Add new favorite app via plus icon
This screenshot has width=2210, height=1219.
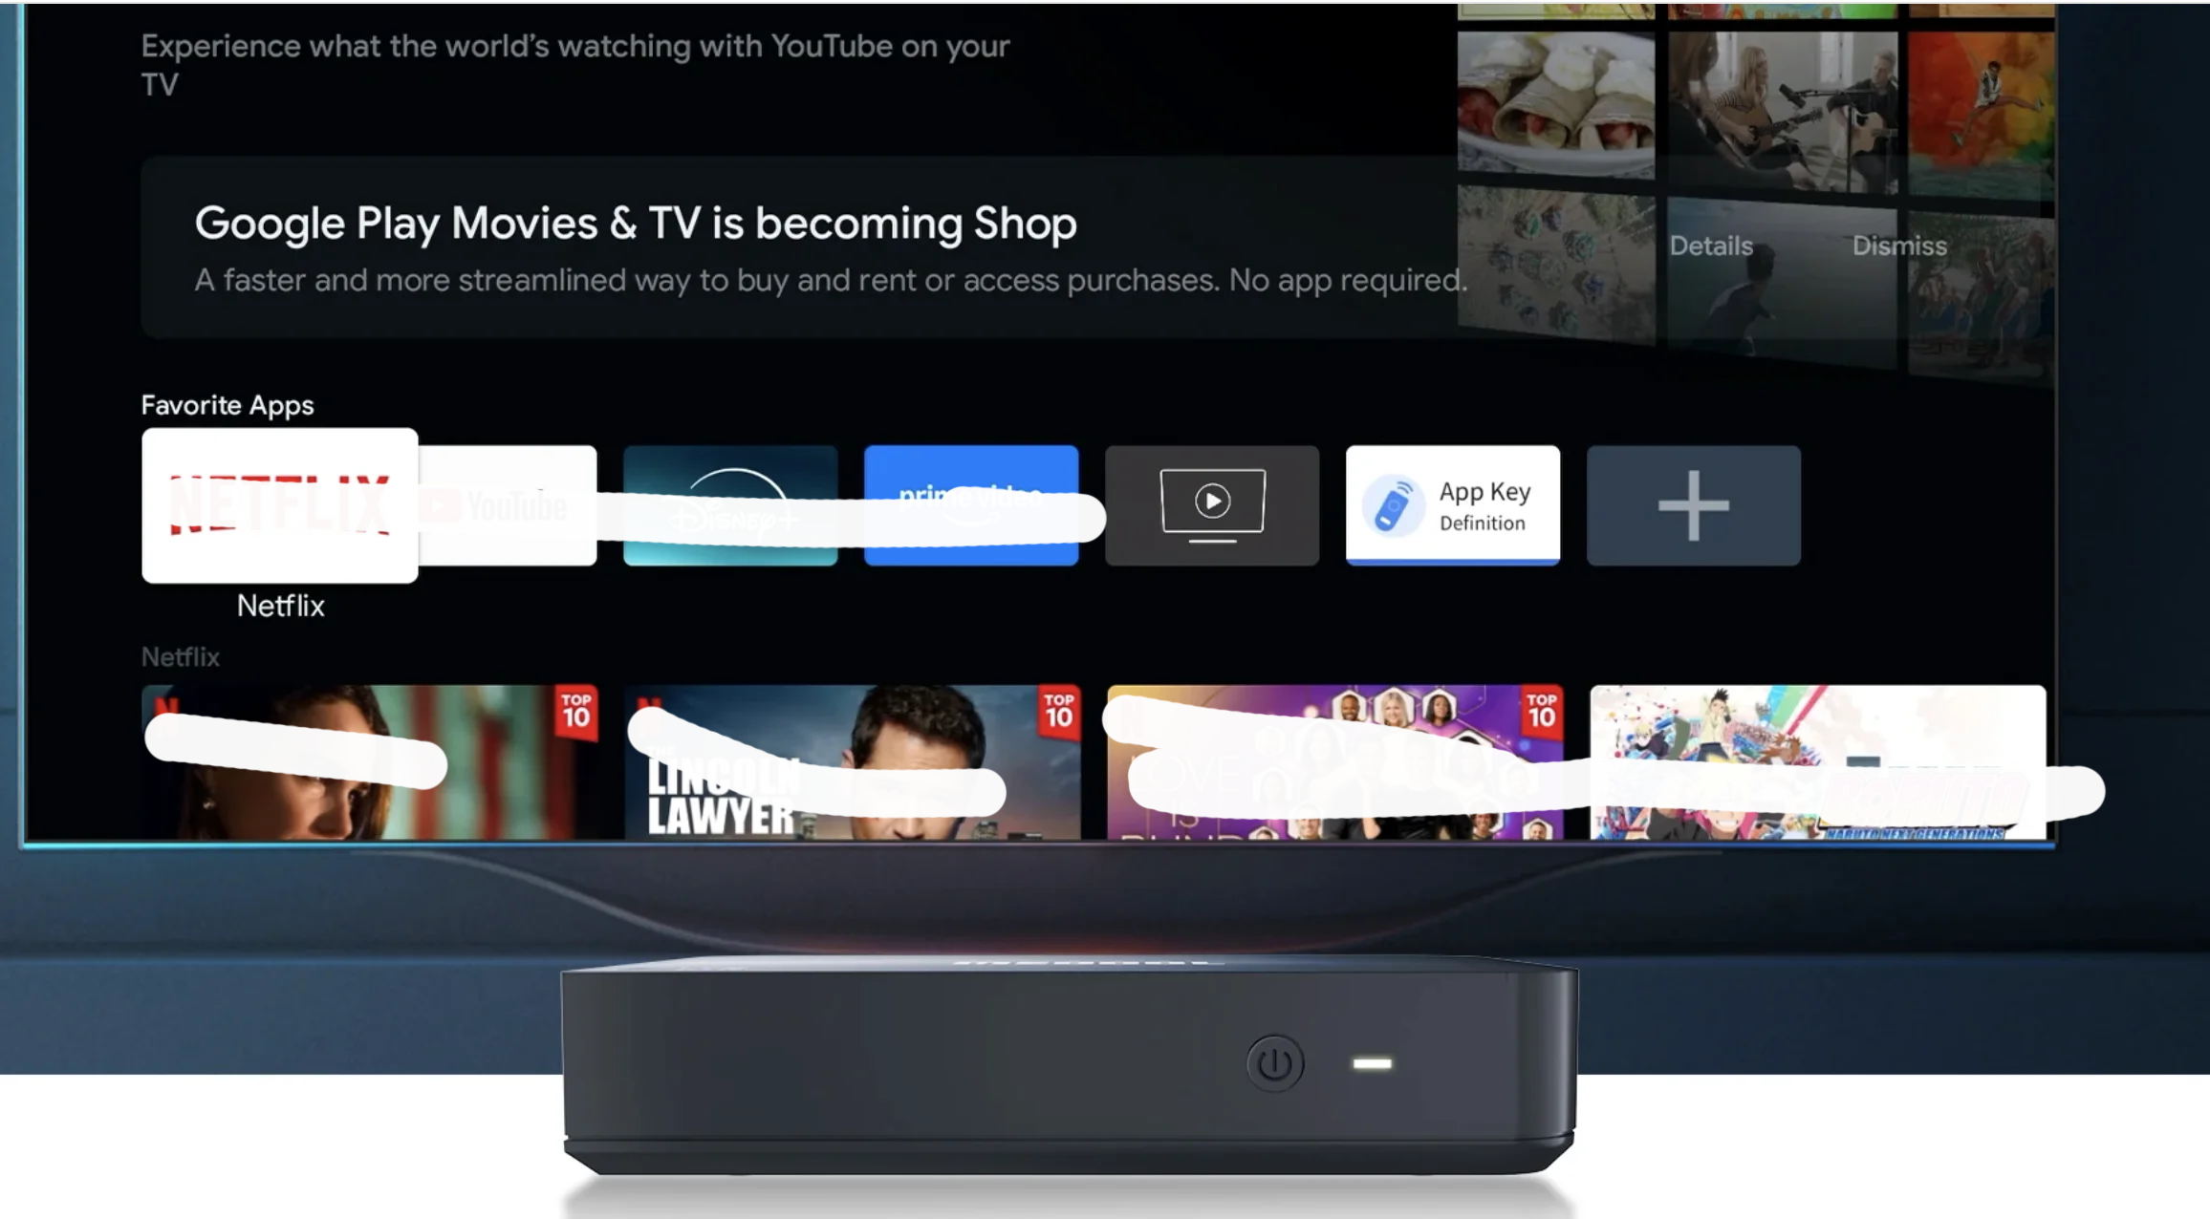pyautogui.click(x=1692, y=504)
